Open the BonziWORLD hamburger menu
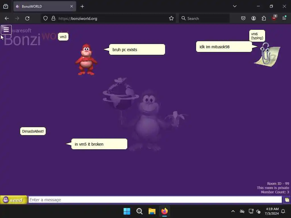The height and width of the screenshot is (218, 291). (6, 30)
